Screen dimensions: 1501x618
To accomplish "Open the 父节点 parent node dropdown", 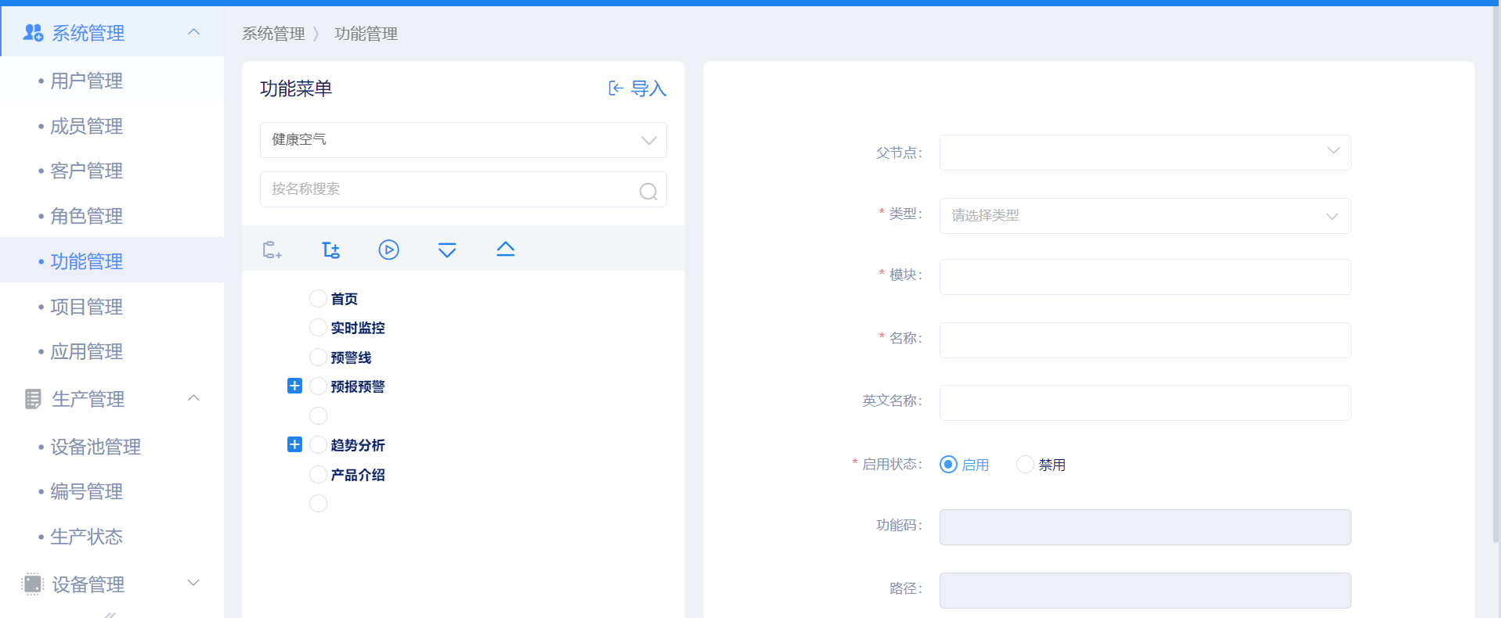I will [1145, 153].
